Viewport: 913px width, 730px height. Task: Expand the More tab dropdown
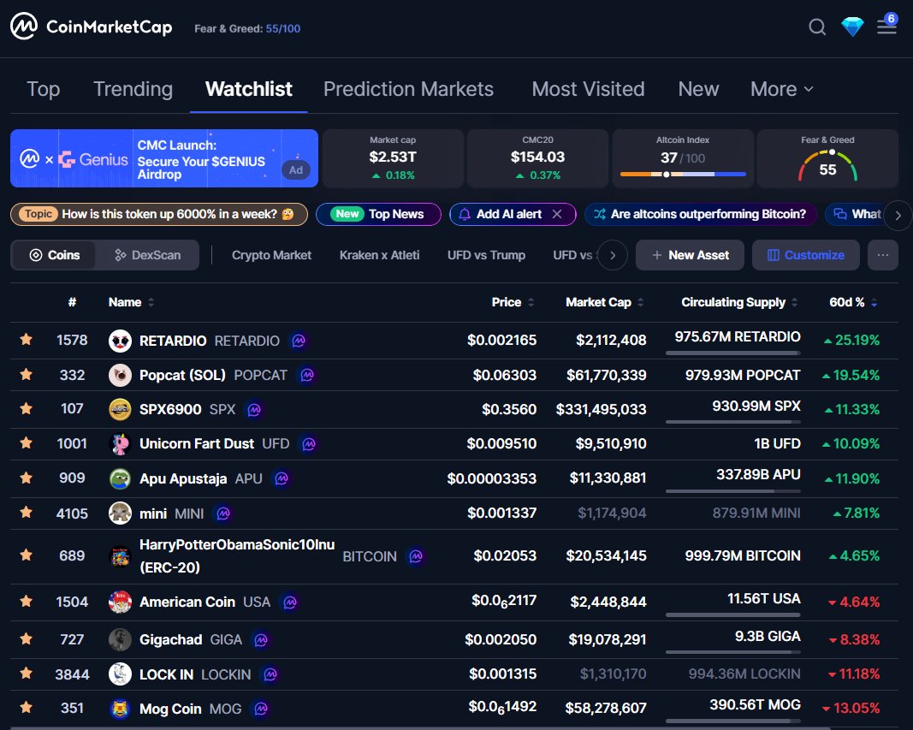(781, 89)
